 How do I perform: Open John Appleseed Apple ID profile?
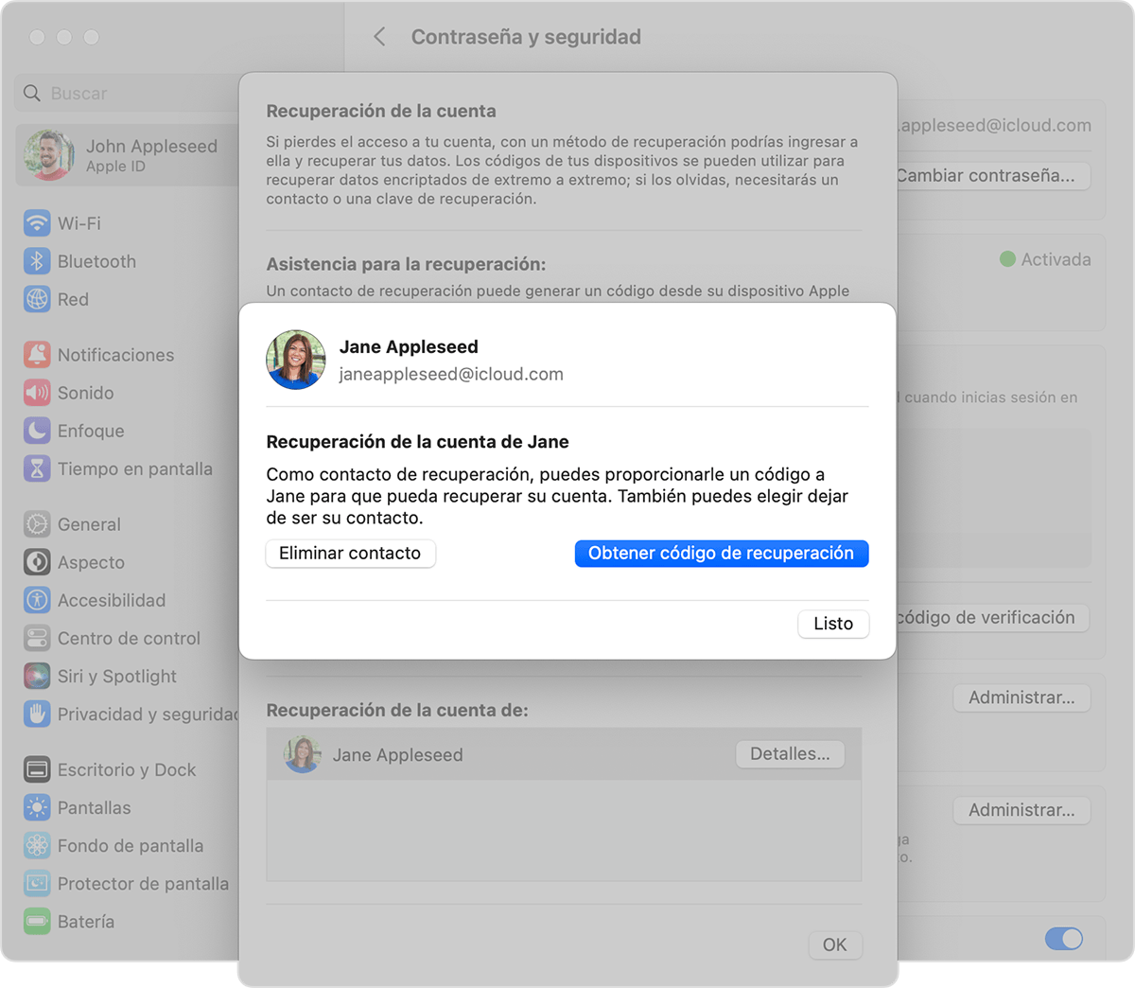[x=123, y=156]
